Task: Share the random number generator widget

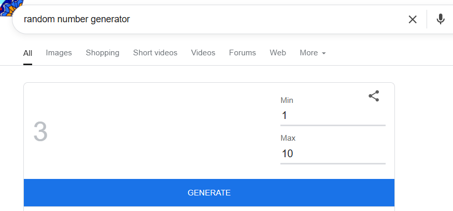Action: (x=374, y=96)
